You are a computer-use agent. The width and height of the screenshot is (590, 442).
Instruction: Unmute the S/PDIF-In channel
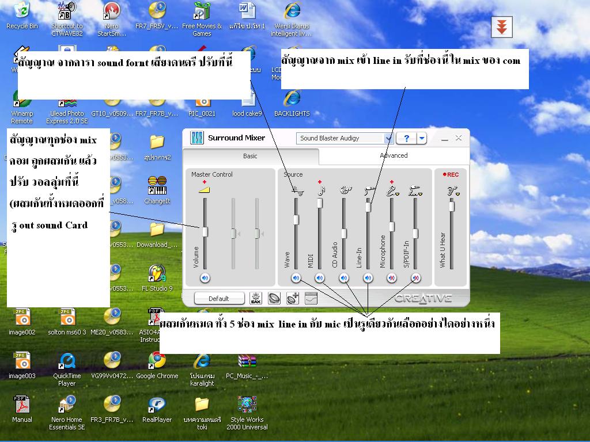pyautogui.click(x=416, y=278)
